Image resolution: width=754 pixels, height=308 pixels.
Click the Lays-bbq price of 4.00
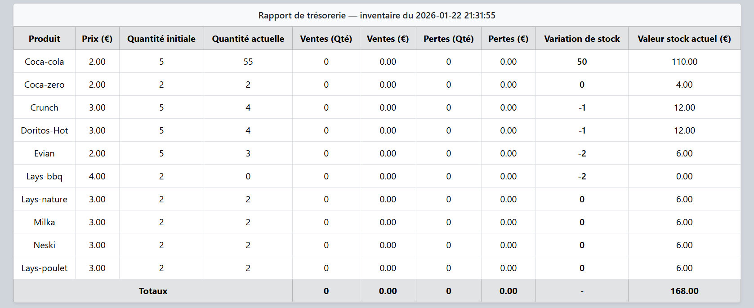click(97, 176)
